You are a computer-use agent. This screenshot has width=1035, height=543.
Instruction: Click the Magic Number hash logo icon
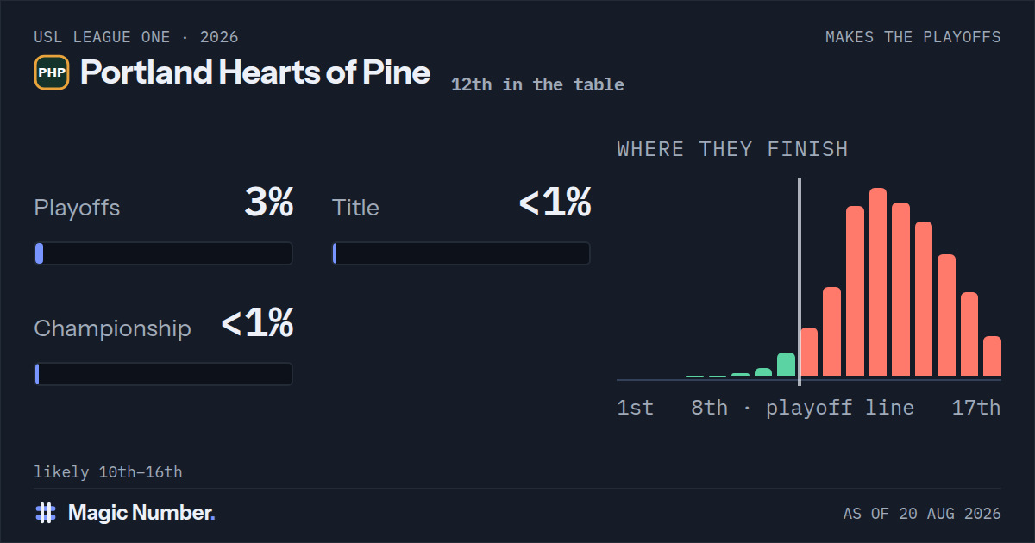click(x=46, y=513)
